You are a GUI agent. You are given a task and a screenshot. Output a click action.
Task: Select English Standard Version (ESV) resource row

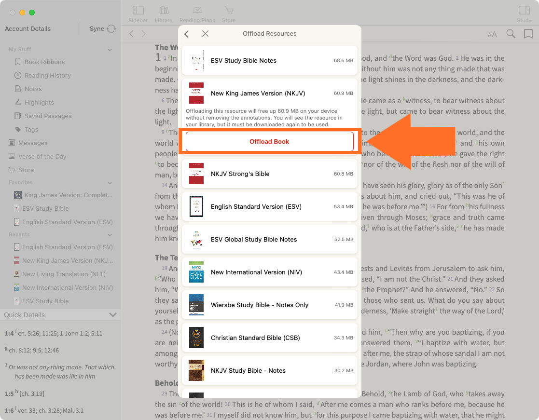(x=269, y=206)
